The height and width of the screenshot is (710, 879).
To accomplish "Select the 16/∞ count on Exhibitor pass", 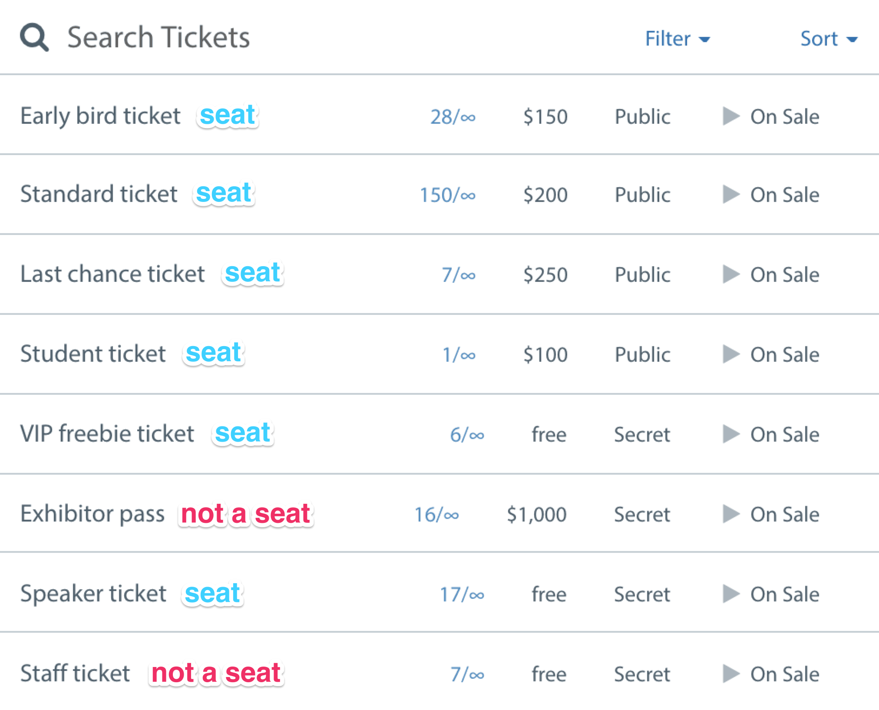I will [x=436, y=515].
